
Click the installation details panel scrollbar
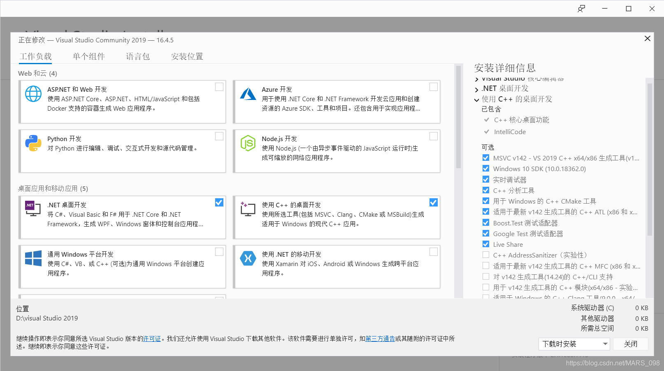coord(650,160)
